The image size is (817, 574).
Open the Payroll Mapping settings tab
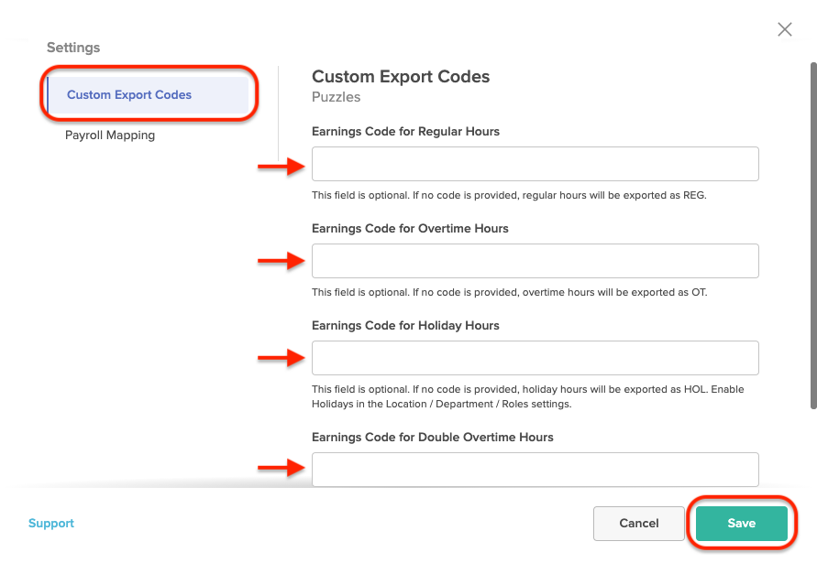[110, 135]
